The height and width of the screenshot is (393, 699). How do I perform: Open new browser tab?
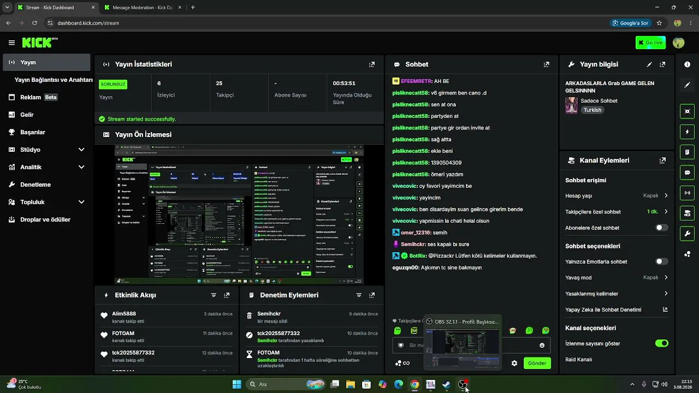(193, 8)
